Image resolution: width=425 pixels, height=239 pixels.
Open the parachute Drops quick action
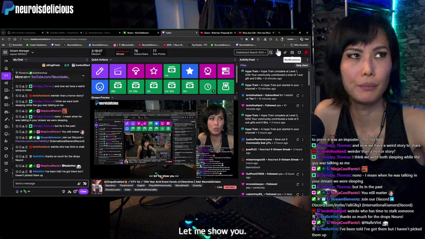click(135, 71)
